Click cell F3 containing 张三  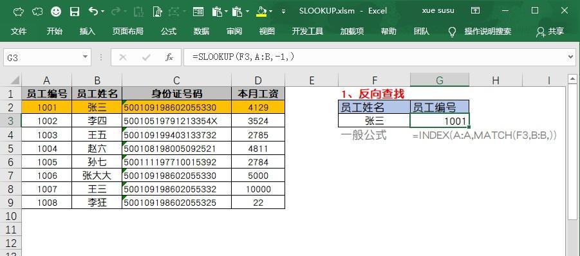point(375,121)
